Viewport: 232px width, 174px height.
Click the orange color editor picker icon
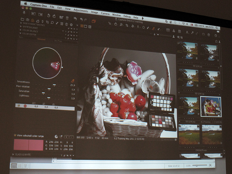coord(73,81)
